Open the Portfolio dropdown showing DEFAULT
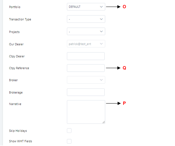 [x=86, y=7]
